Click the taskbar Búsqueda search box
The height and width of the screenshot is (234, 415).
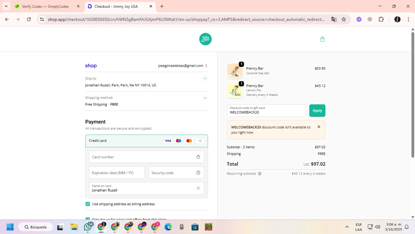(x=35, y=227)
